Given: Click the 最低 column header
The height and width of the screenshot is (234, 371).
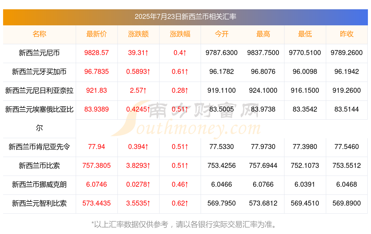Looking at the screenshot, I should 305,34.
